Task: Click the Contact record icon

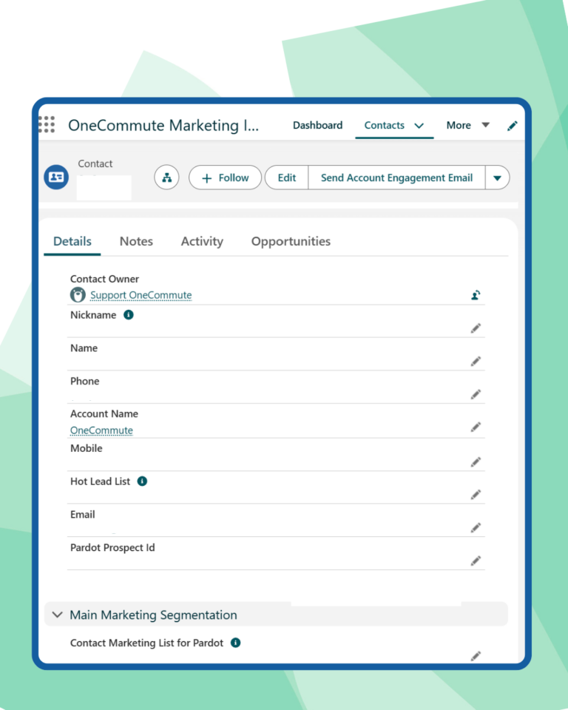Action: tap(56, 177)
